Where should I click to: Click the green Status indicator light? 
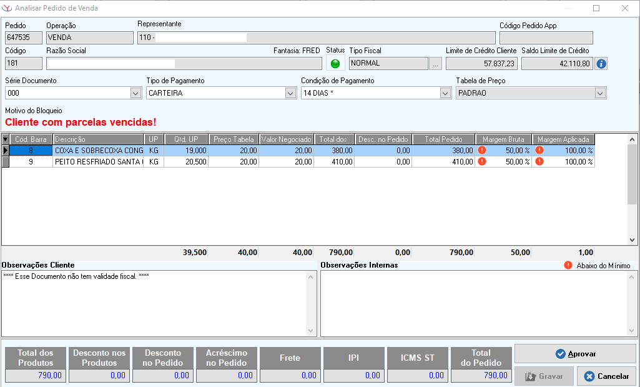click(335, 64)
